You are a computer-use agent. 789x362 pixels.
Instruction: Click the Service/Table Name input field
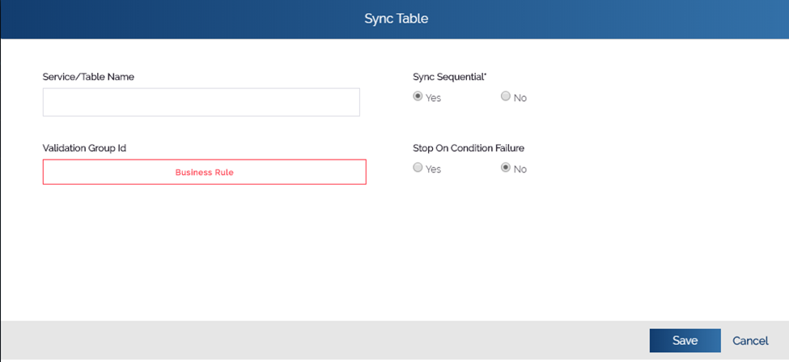coord(201,102)
